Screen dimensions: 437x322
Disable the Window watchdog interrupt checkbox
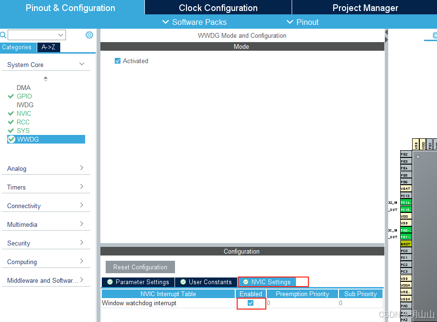pos(251,303)
